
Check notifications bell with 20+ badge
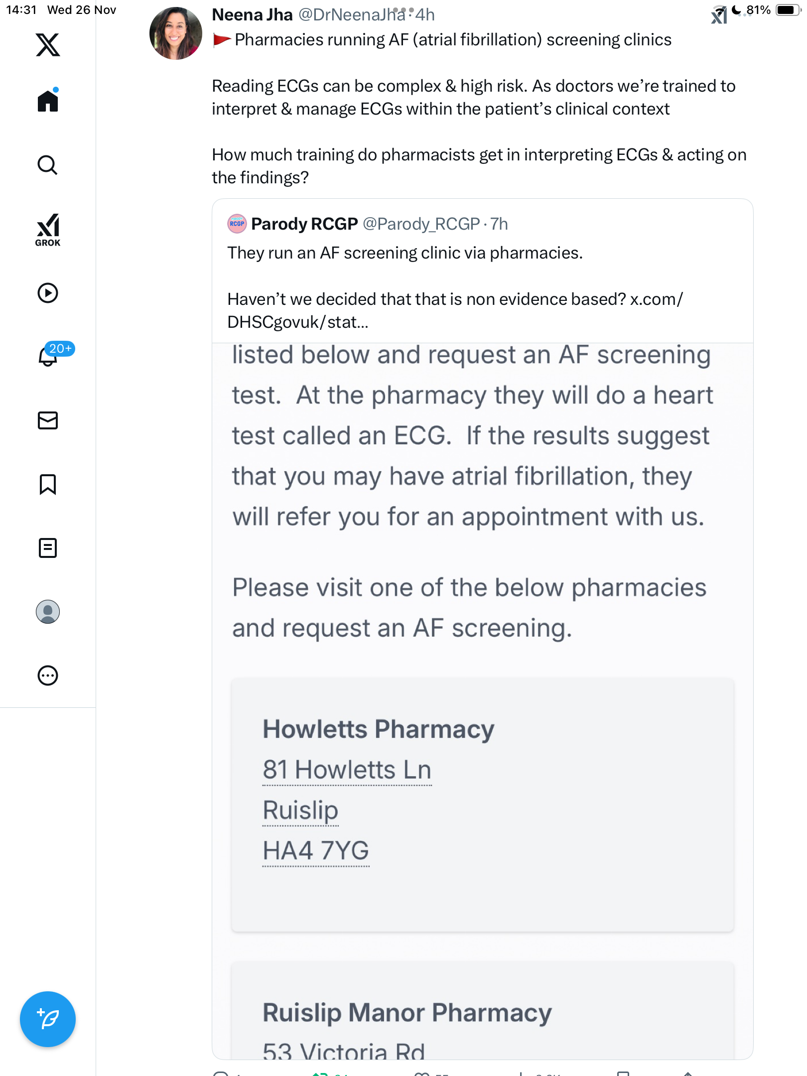(48, 356)
